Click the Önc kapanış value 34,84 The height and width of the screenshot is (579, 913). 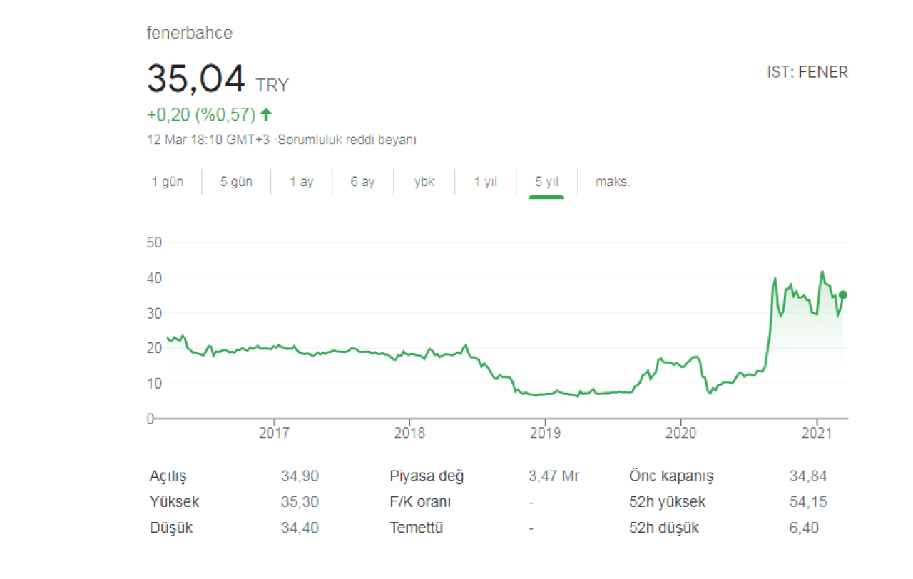pyautogui.click(x=808, y=476)
